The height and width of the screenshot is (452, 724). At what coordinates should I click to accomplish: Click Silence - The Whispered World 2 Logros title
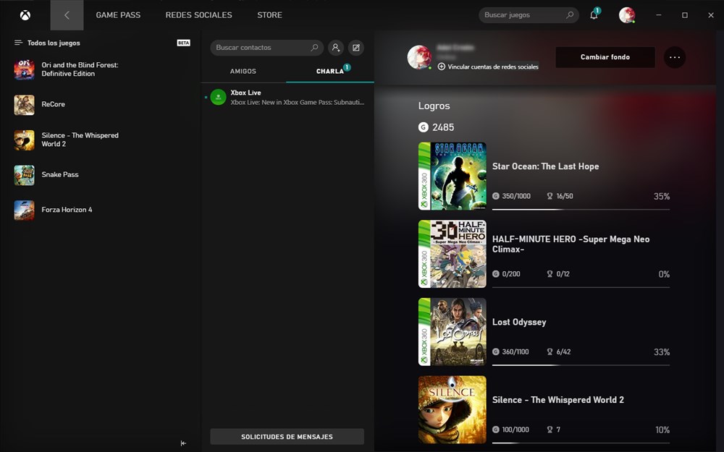557,400
